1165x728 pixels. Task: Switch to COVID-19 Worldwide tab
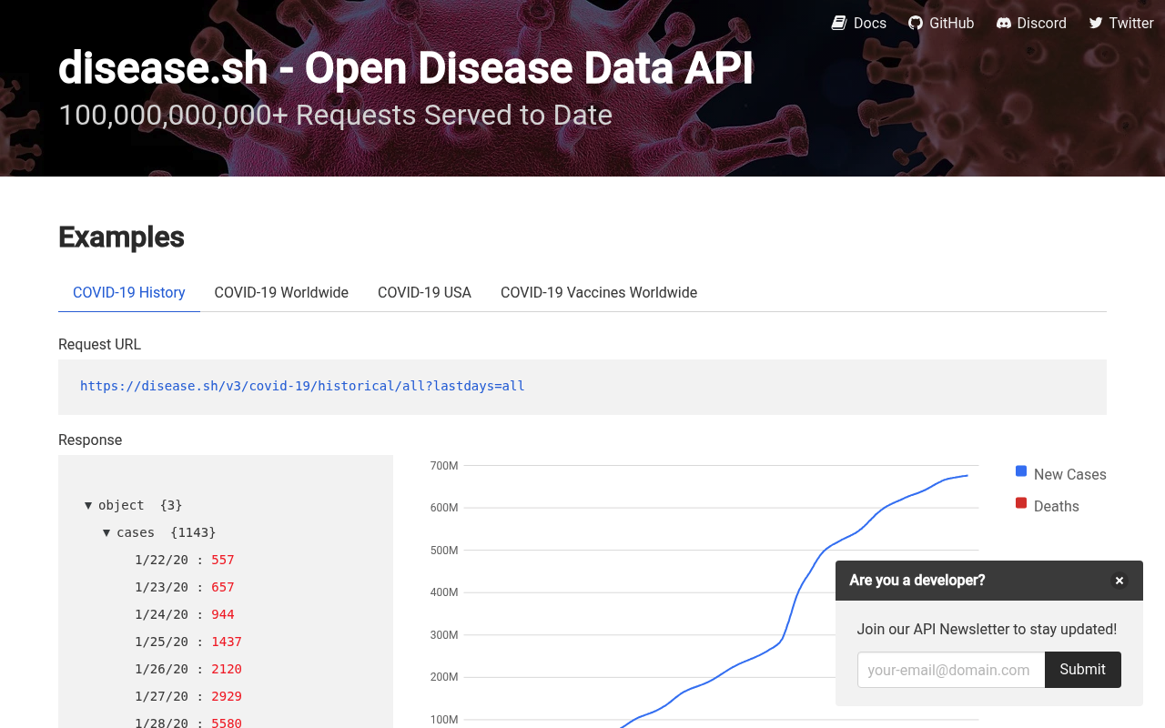coord(281,292)
